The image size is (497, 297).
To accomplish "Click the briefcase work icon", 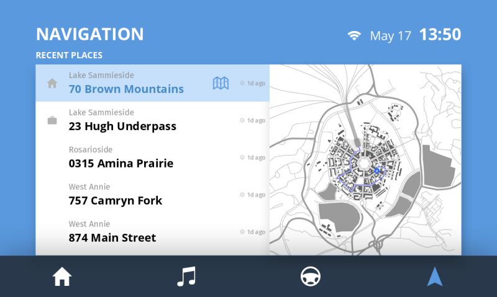I will pos(52,120).
